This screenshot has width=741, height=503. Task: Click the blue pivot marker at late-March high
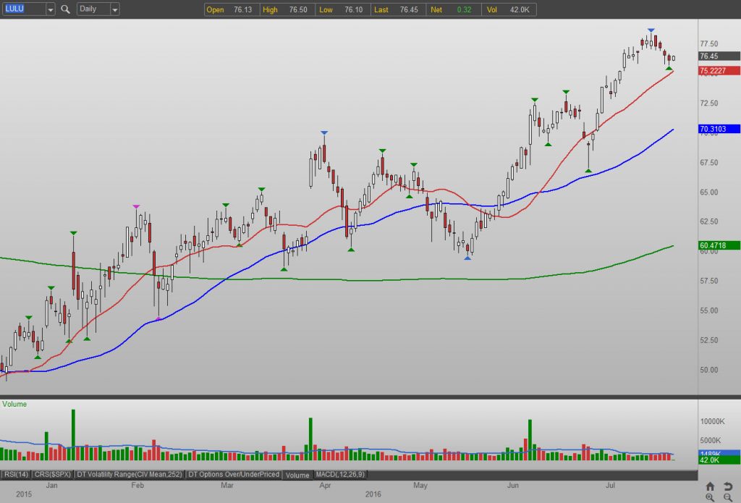[323, 133]
